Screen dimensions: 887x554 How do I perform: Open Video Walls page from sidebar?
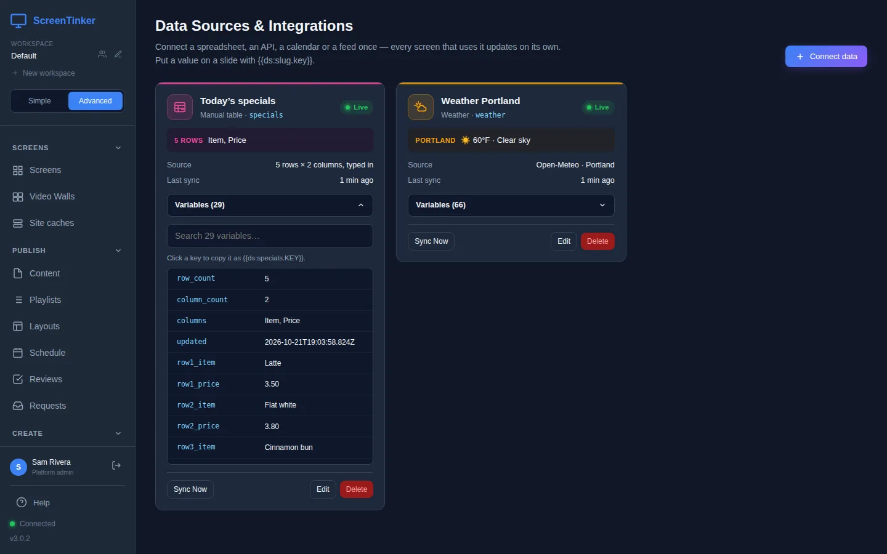tap(67, 197)
